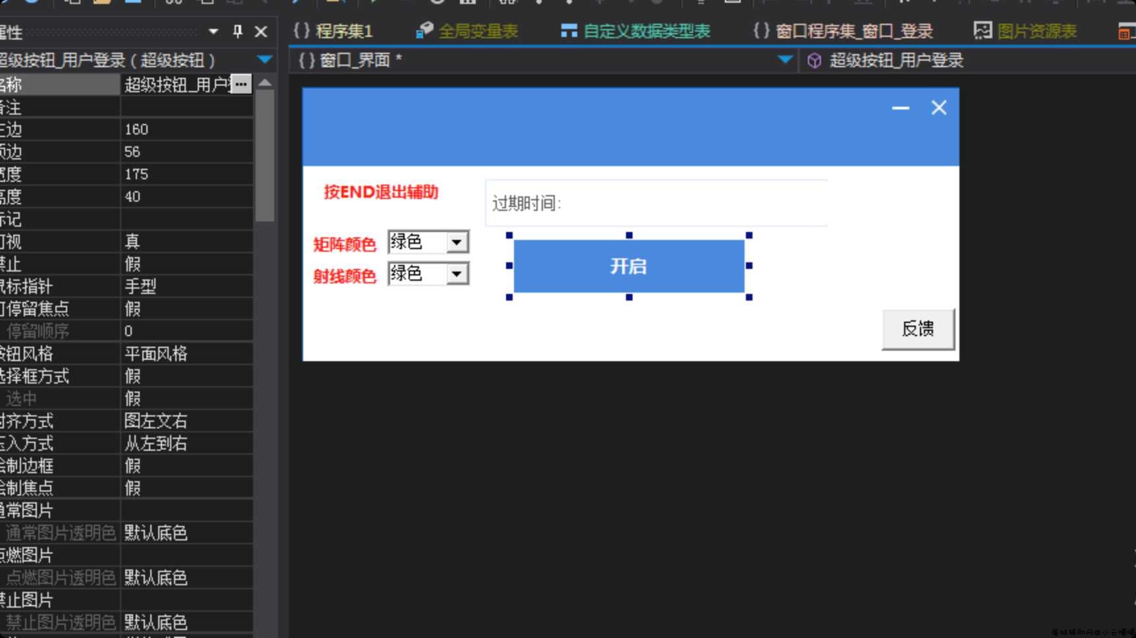
Task: Open the 射线颜色 color dropdown
Action: pyautogui.click(x=457, y=274)
